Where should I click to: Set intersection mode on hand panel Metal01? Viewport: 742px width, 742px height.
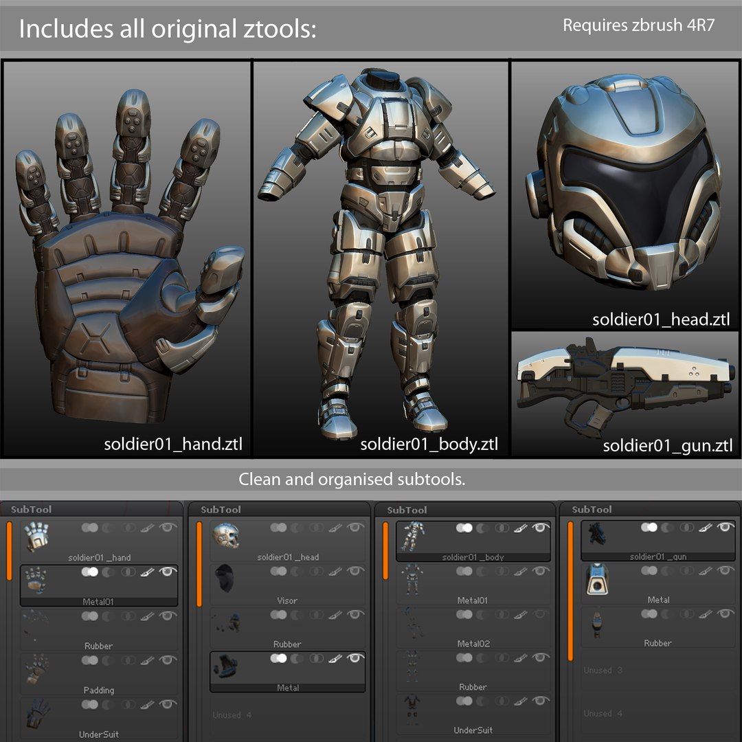(128, 572)
